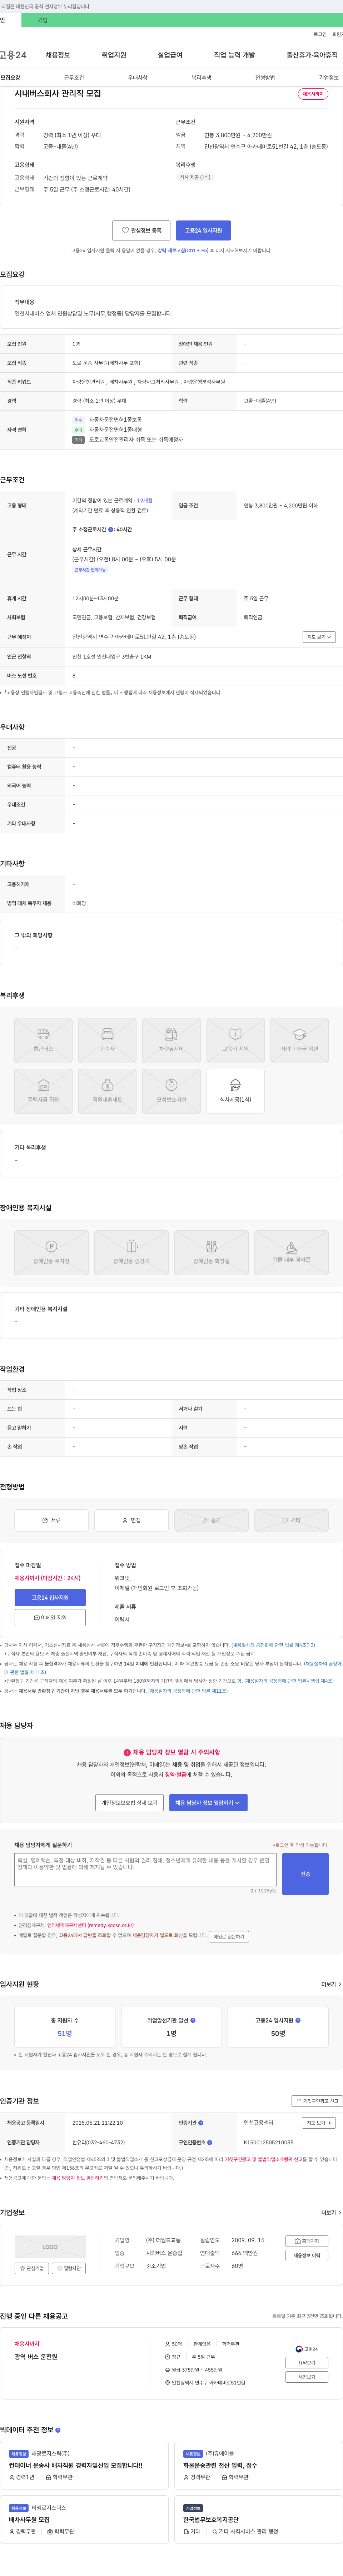Expand the 지도 보기 dropdown for 근무 예정지
Screen dimensions: 343x2576
coord(319,637)
